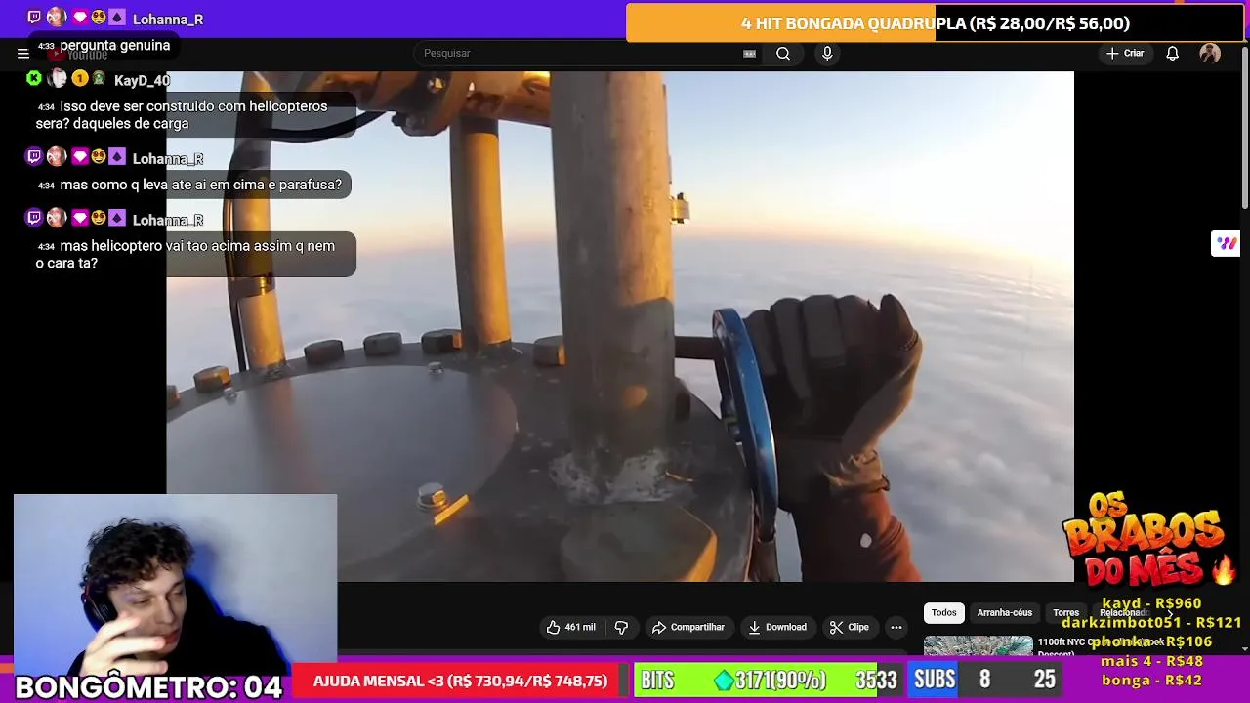Image resolution: width=1250 pixels, height=703 pixels.
Task: Open the on-screen keyboard icon in search box
Action: point(749,54)
